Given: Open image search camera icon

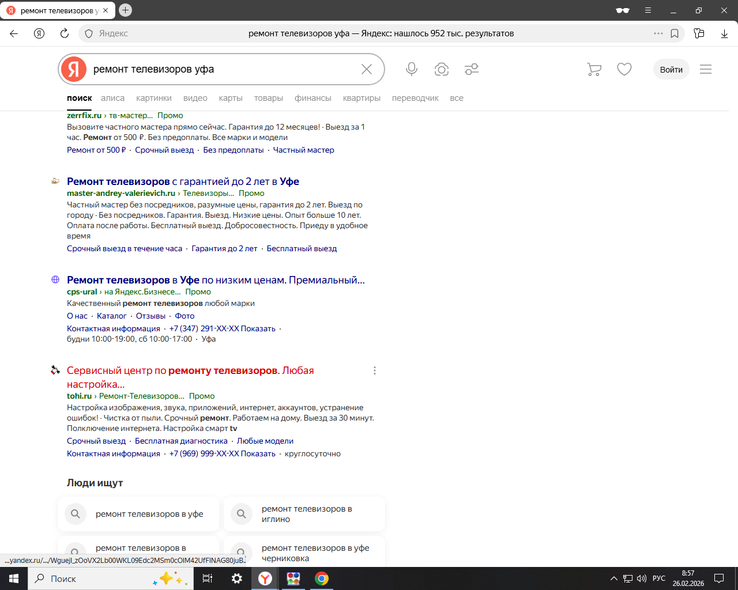Looking at the screenshot, I should [x=442, y=69].
